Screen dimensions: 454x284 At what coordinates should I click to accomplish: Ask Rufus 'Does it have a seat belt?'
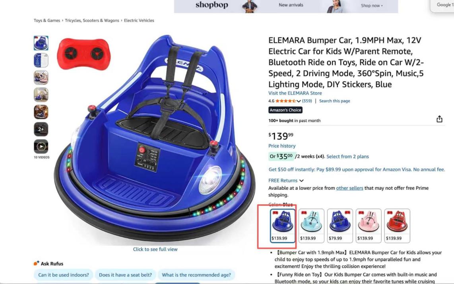point(125,275)
